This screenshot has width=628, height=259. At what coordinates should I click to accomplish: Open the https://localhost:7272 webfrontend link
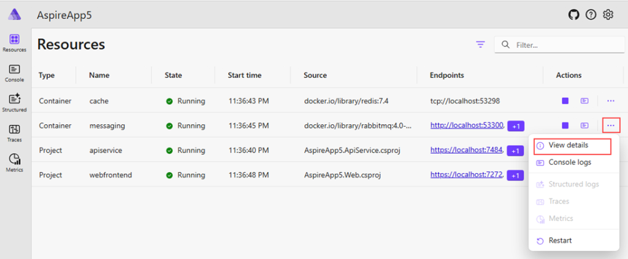466,175
